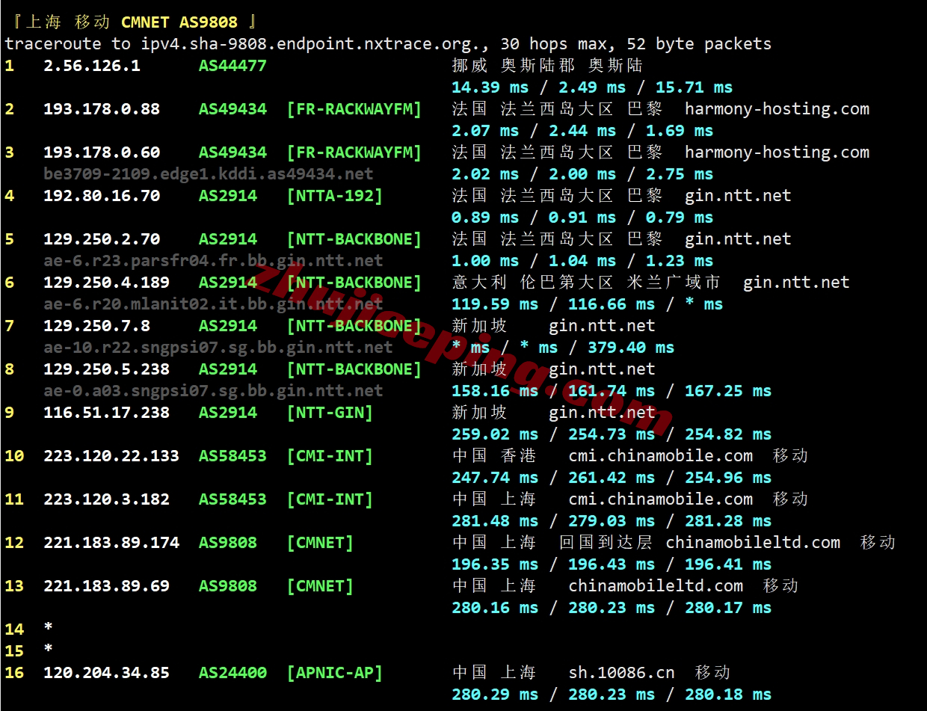The width and height of the screenshot is (927, 711).
Task: Click the IP address 129.250.5.238
Action: point(106,369)
